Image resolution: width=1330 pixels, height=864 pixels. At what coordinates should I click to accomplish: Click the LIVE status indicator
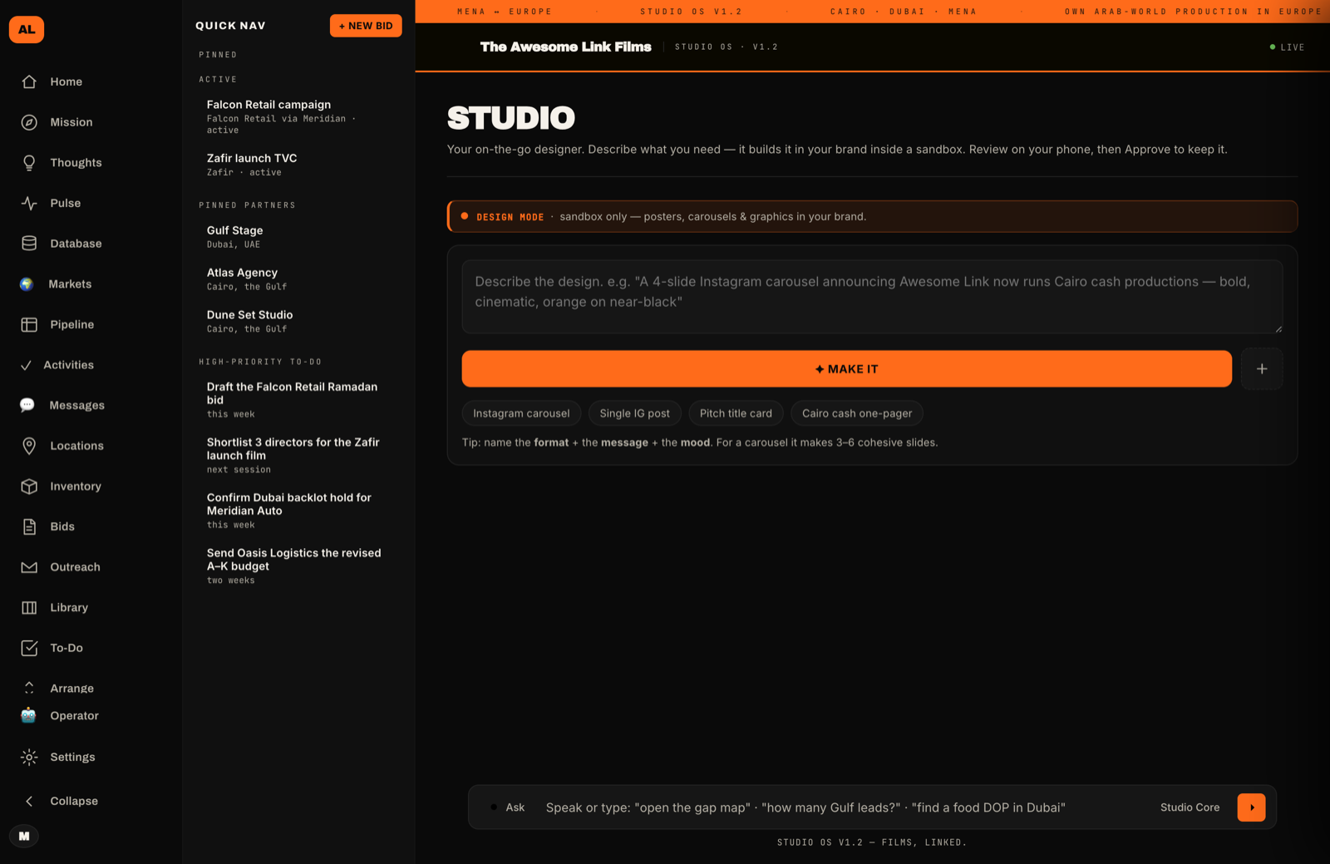point(1287,47)
